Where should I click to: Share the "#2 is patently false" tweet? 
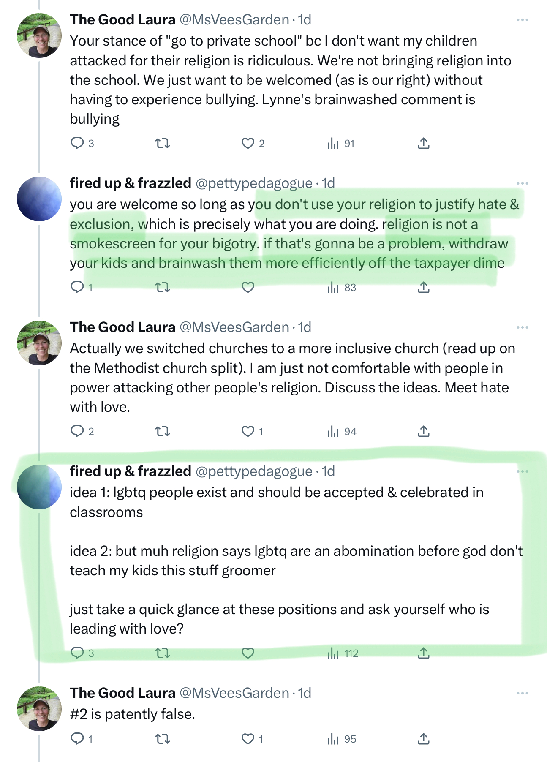tap(423, 739)
